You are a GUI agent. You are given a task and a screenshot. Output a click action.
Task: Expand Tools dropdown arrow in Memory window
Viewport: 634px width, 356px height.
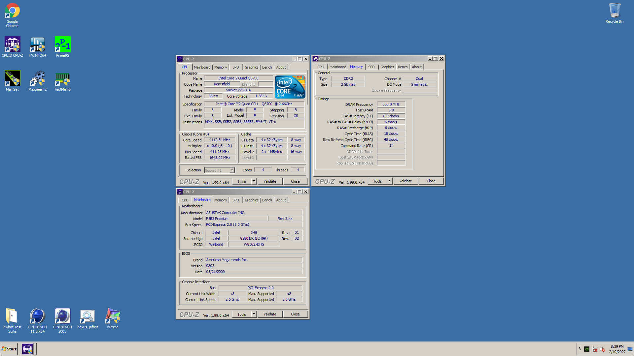[389, 181]
